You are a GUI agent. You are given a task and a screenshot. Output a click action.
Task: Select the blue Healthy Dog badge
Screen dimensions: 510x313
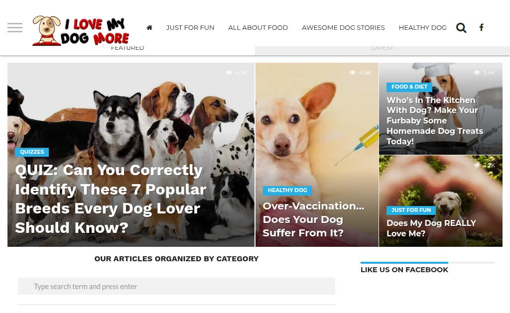click(x=287, y=190)
